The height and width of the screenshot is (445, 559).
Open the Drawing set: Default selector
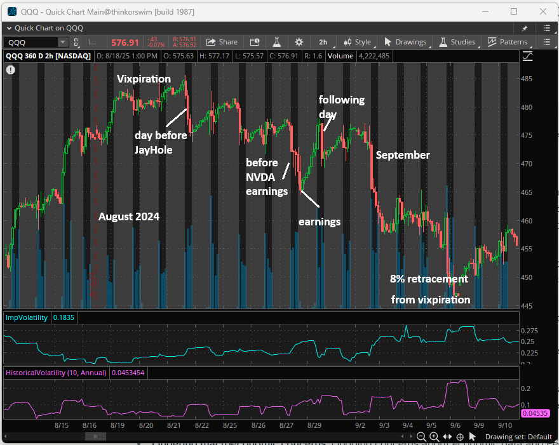click(x=518, y=437)
